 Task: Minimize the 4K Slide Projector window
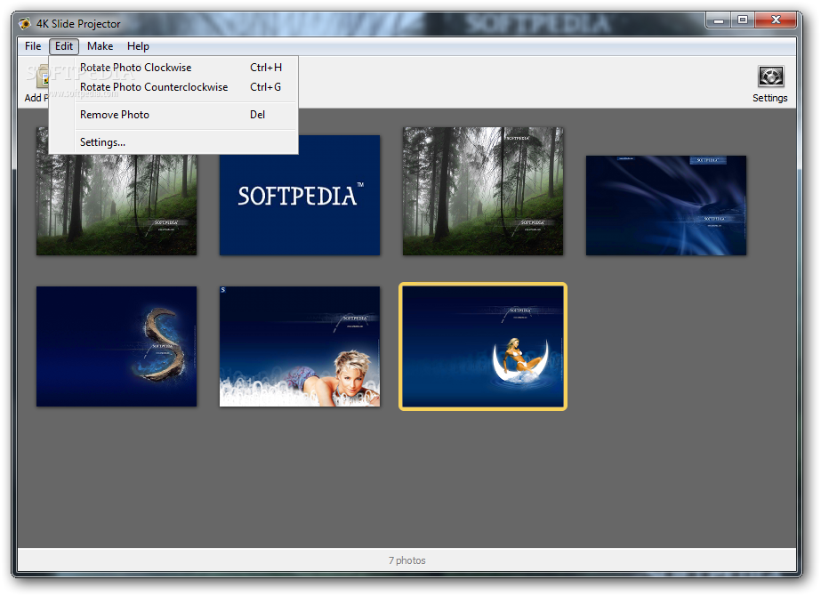(x=719, y=20)
